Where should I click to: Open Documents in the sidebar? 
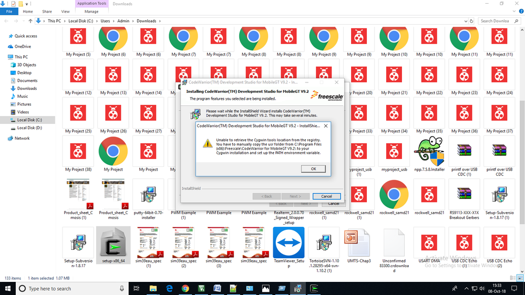pos(27,81)
